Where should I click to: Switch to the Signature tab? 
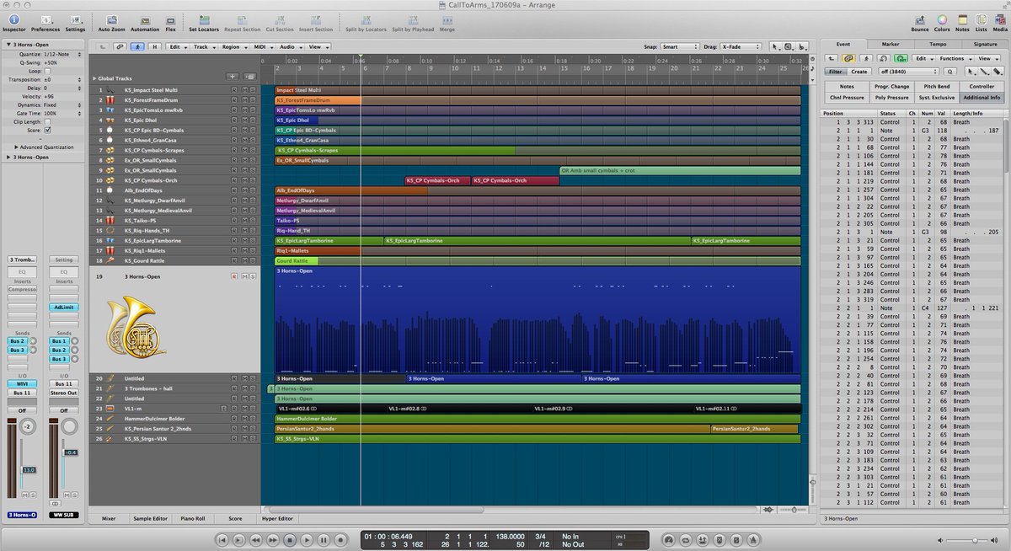(x=985, y=44)
